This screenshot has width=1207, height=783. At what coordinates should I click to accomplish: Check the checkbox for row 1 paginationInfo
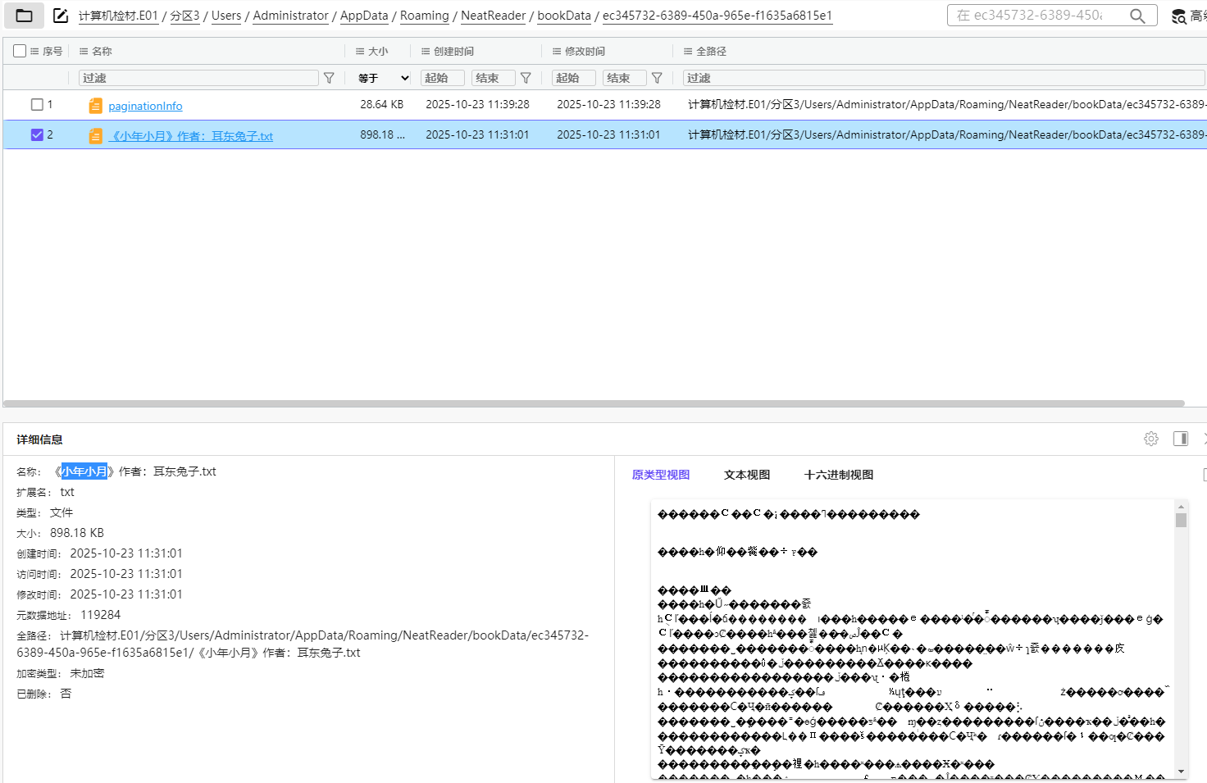[37, 104]
